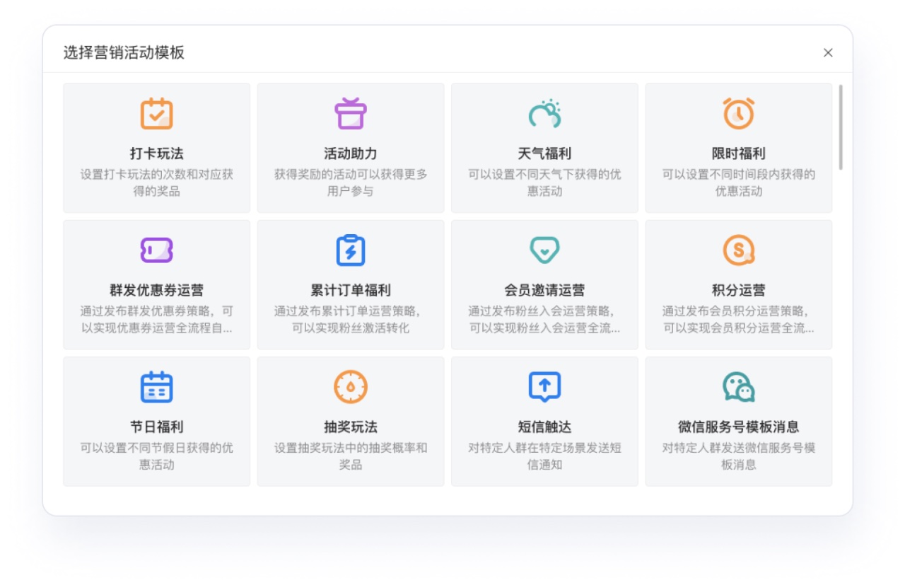Select the orange dial icon for 抽奖玩法
This screenshot has height=585, width=905.
pos(350,387)
